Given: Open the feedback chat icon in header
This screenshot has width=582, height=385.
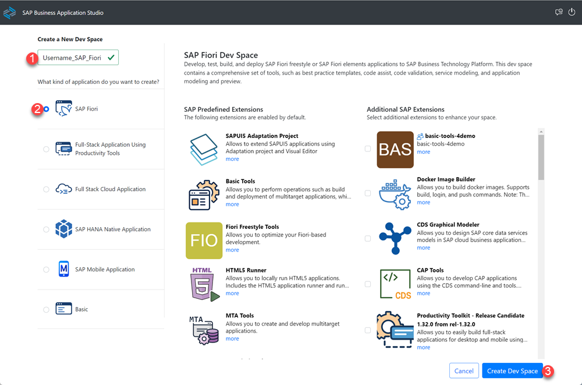Looking at the screenshot, I should [559, 12].
